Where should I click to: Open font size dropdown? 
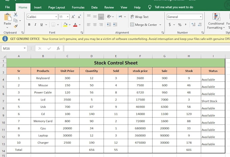click(68, 17)
